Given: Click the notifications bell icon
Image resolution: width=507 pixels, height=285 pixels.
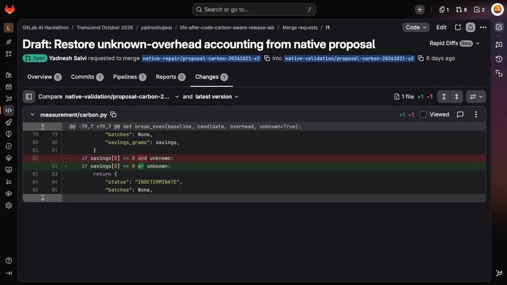Looking at the screenshot, I should point(470,28).
